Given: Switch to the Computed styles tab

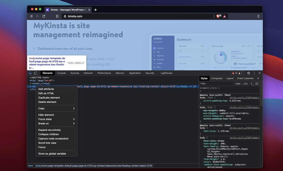Looking at the screenshot, I should pos(217,78).
